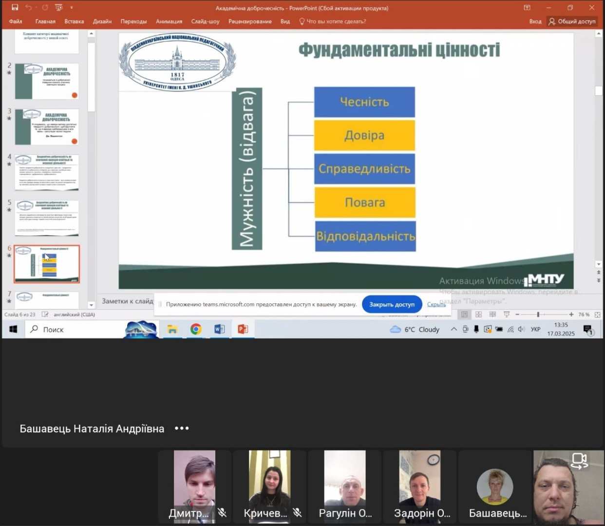605x526 pixels.
Task: Open the Рецензирование ribbon tab
Action: (250, 21)
